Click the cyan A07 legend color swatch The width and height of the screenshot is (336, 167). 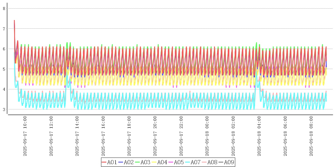click(x=188, y=162)
